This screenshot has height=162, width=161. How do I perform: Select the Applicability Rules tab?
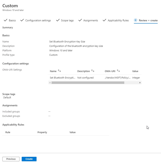pos(118,20)
